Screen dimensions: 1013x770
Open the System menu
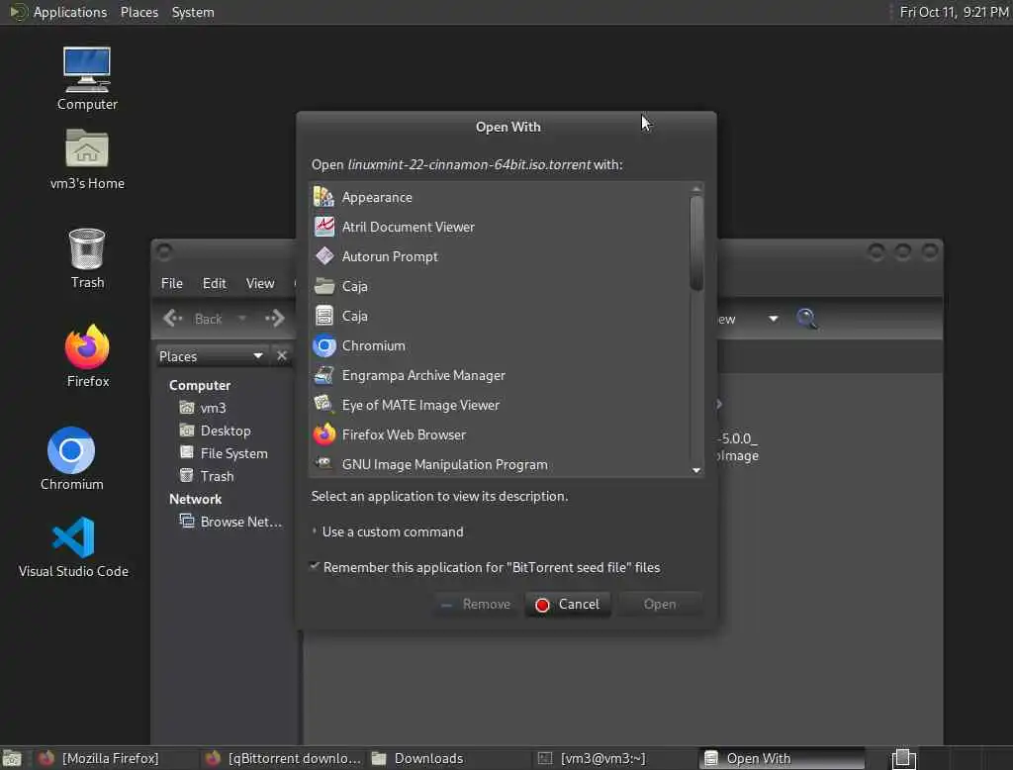193,12
